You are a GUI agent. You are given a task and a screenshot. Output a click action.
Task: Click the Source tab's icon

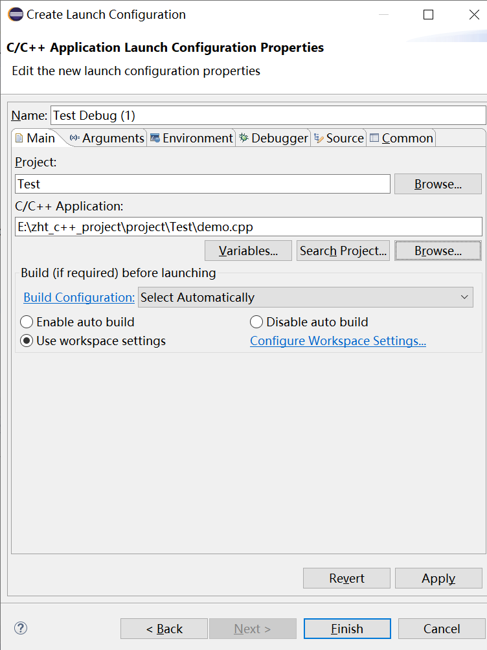pos(319,137)
